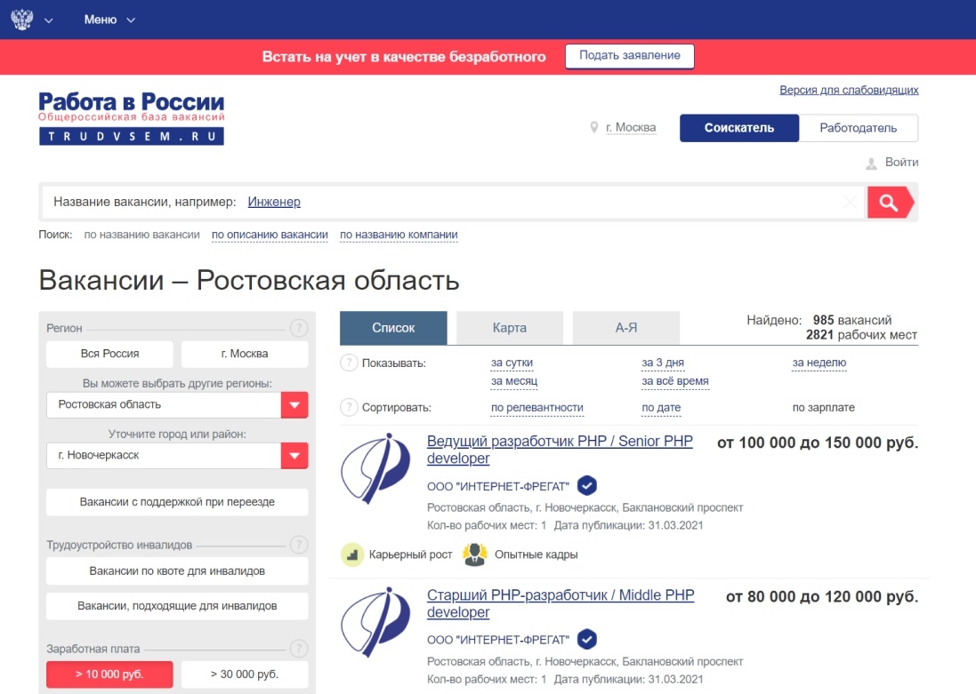This screenshot has width=976, height=694.
Task: Click the search magnifier icon
Action: click(x=888, y=202)
